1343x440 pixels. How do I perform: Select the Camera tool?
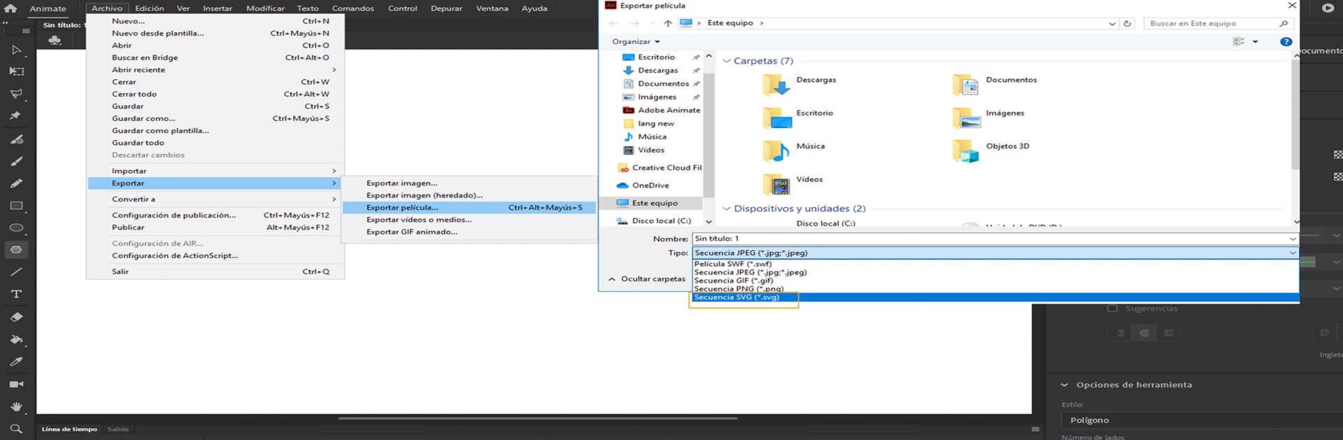point(16,384)
